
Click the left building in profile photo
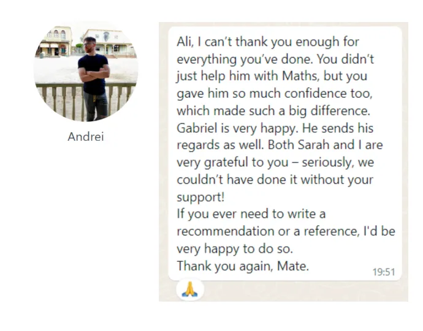click(56, 42)
